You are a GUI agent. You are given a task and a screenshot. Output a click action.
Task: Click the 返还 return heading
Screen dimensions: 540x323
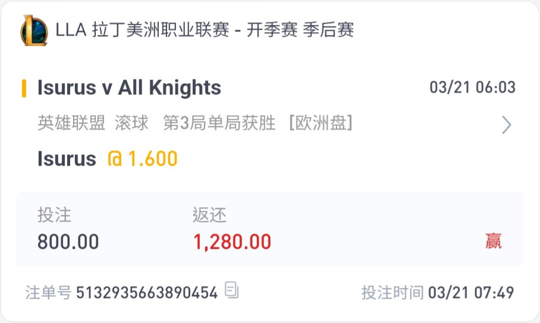click(x=209, y=215)
